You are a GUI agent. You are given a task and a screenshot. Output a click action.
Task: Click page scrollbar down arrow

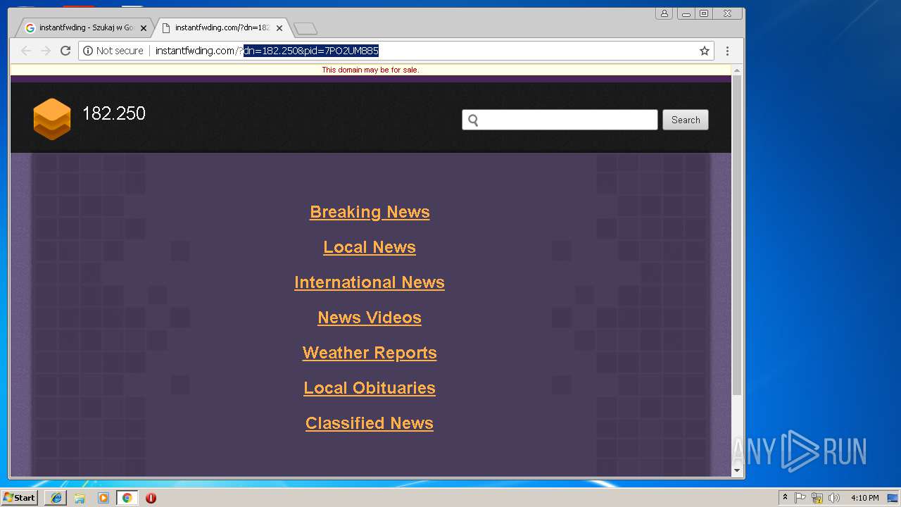point(737,470)
